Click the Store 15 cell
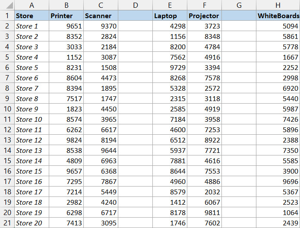The image size is (300, 228). (x=32, y=171)
